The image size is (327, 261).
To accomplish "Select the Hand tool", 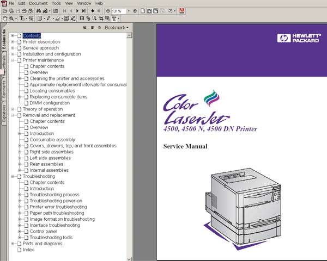I will [x=5, y=18].
